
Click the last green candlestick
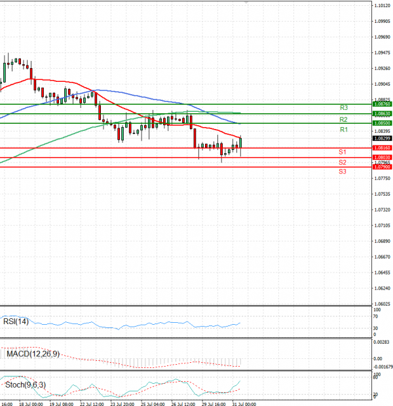pos(240,143)
